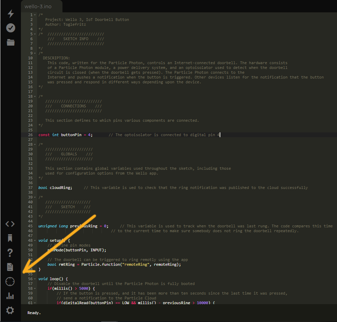The width and height of the screenshot is (337, 322).
Task: Click the 'DESCRIPTION:' comment line
Action: tap(56, 58)
